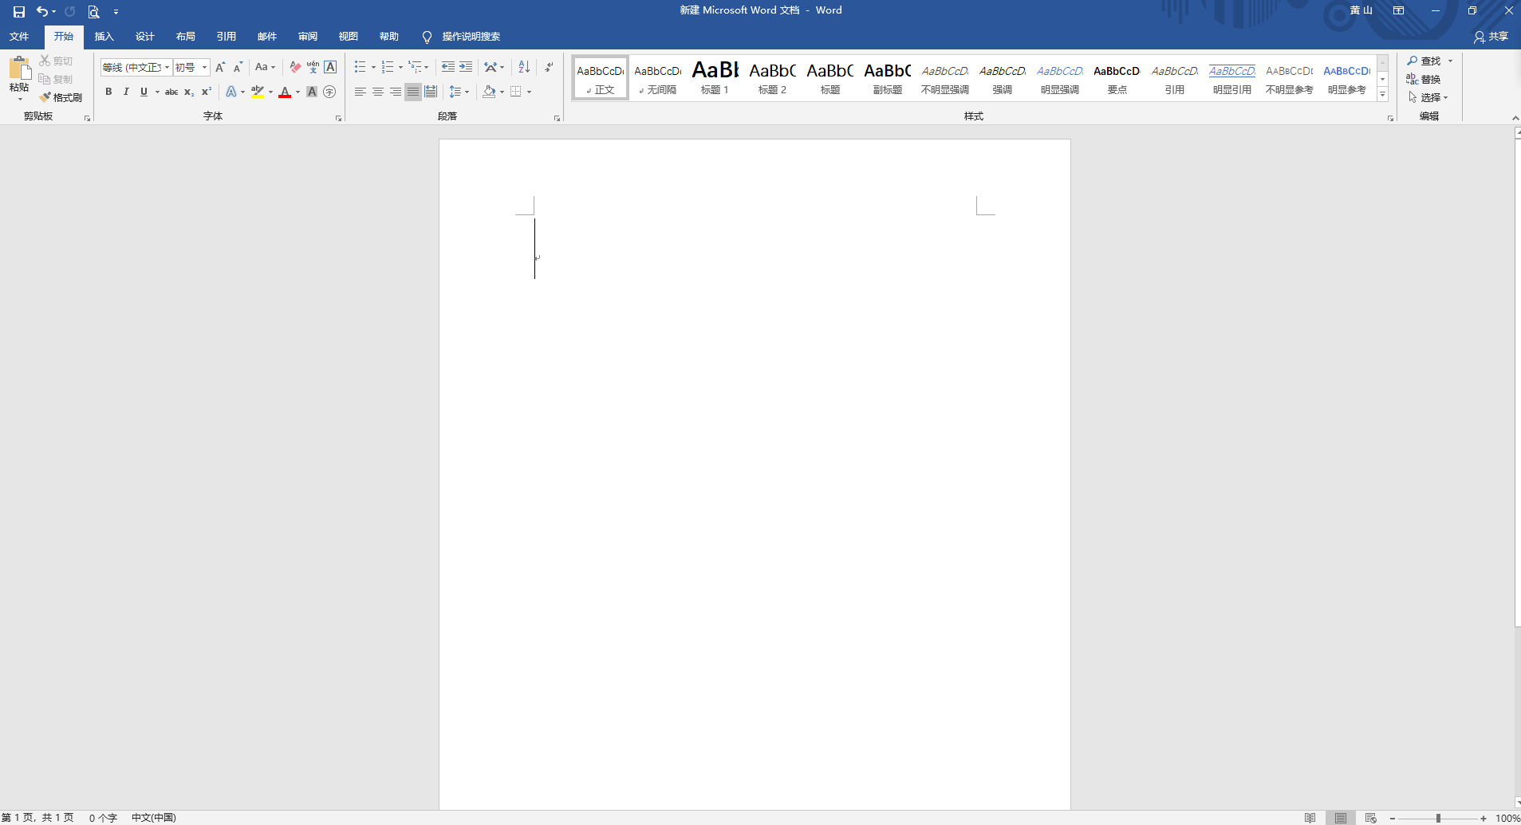Select the underline icon
Image resolution: width=1521 pixels, height=825 pixels.
[143, 92]
